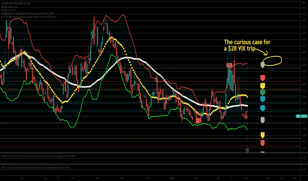Click the MACD calculation failed message
This screenshot has width=308, height=181.
[x=38, y=156]
